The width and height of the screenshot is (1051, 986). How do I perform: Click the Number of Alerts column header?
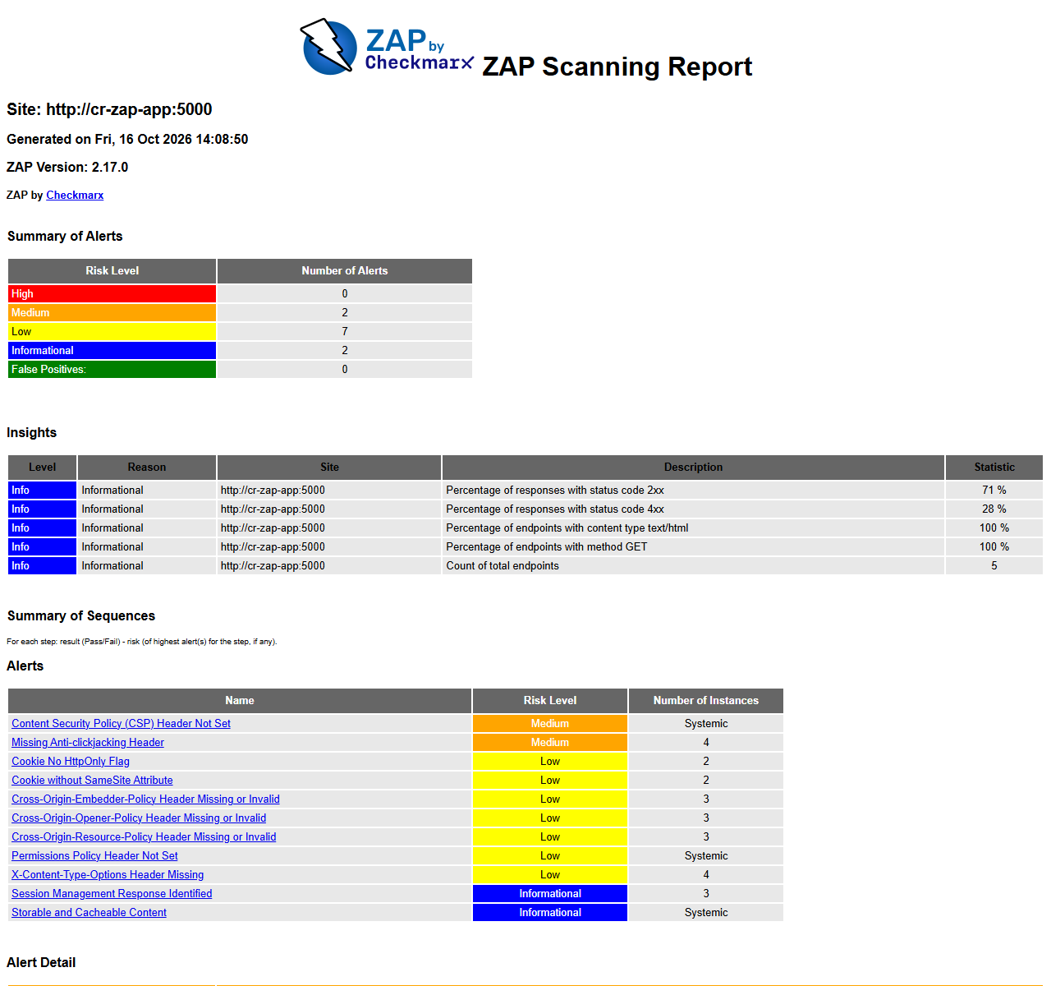point(345,270)
